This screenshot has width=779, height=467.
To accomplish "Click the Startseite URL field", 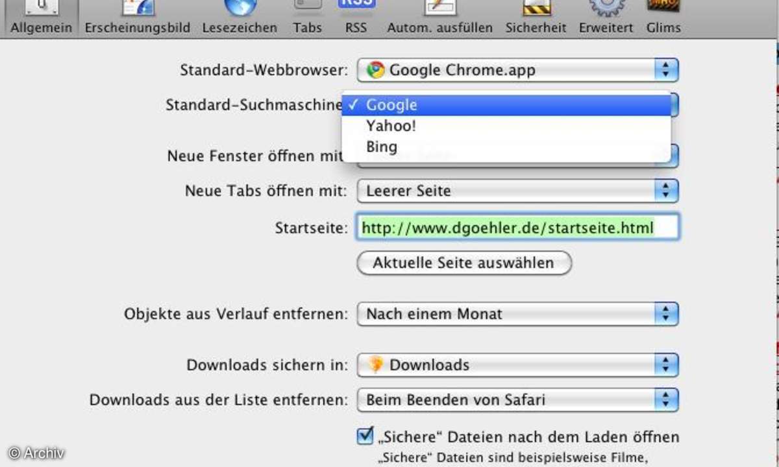I will click(x=517, y=228).
